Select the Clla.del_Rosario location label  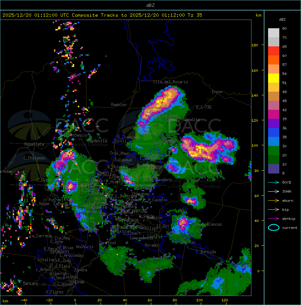[170, 82]
